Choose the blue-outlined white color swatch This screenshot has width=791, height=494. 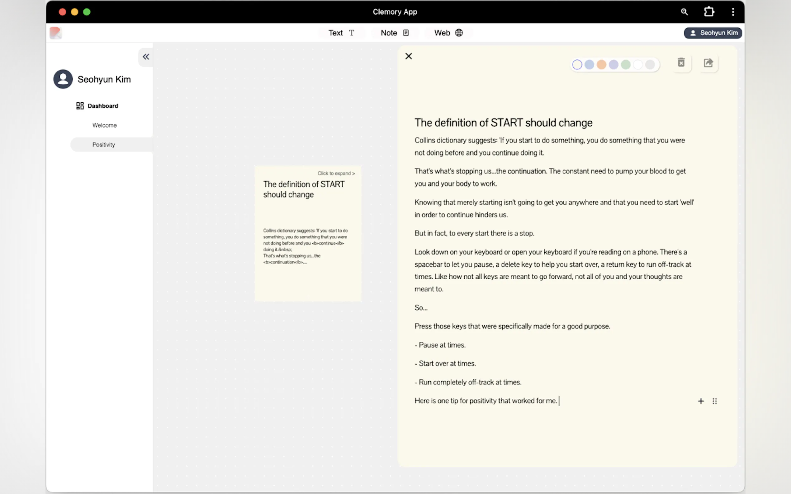pos(577,65)
